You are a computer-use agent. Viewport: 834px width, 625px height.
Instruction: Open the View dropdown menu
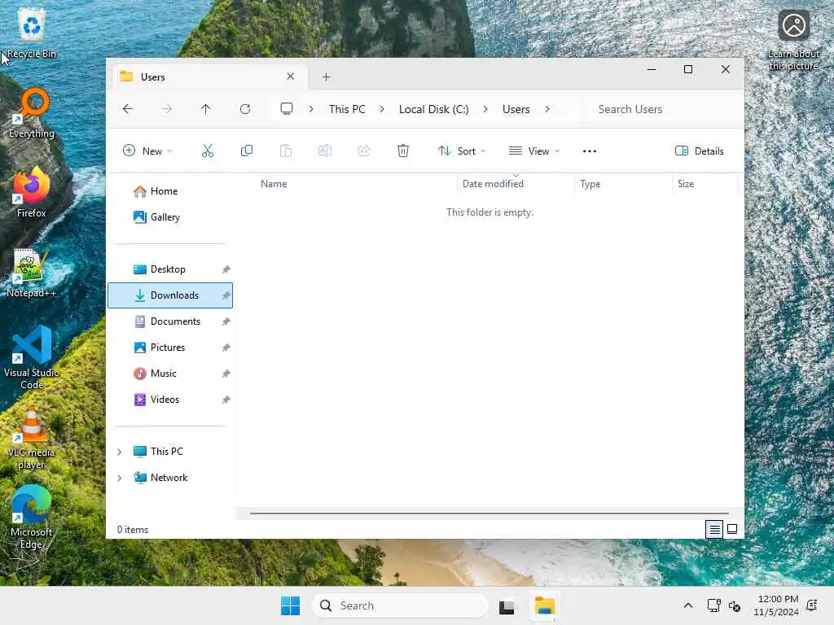tap(534, 151)
